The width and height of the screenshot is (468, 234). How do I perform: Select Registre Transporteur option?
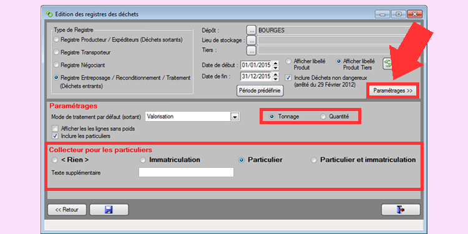click(56, 52)
